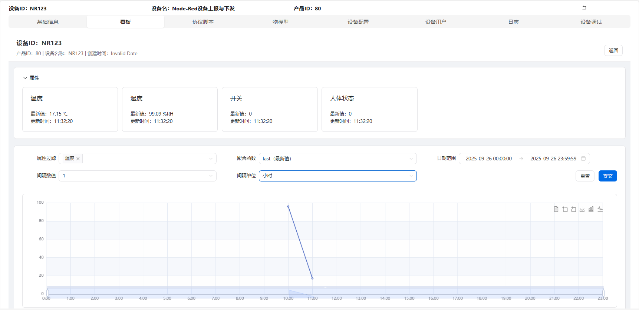Remove the 温度 tag from attribute filter
Image resolution: width=639 pixels, height=310 pixels.
click(x=78, y=159)
